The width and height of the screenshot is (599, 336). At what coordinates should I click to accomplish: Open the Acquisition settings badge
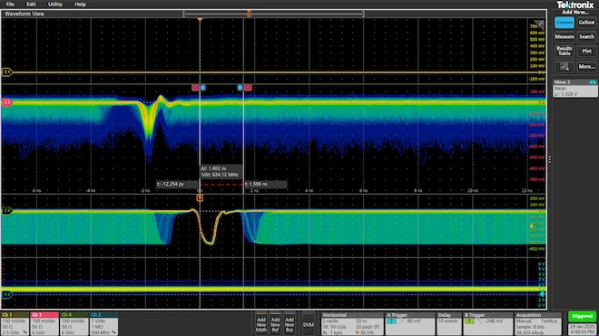pos(538,324)
